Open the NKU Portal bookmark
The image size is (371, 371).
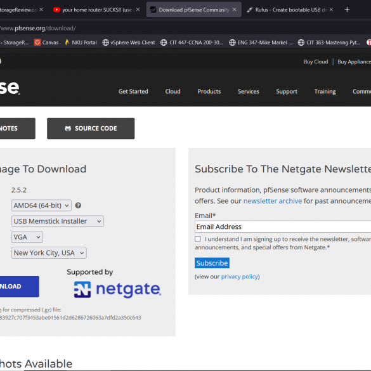[81, 42]
